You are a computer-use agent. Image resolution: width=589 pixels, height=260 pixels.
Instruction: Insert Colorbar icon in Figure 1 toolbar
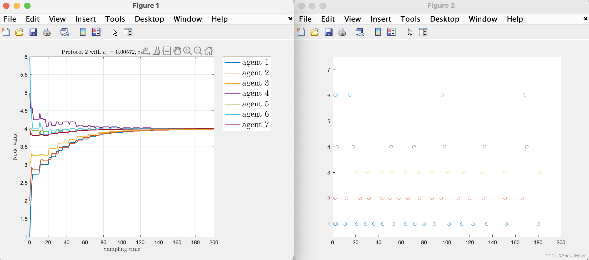[x=83, y=32]
